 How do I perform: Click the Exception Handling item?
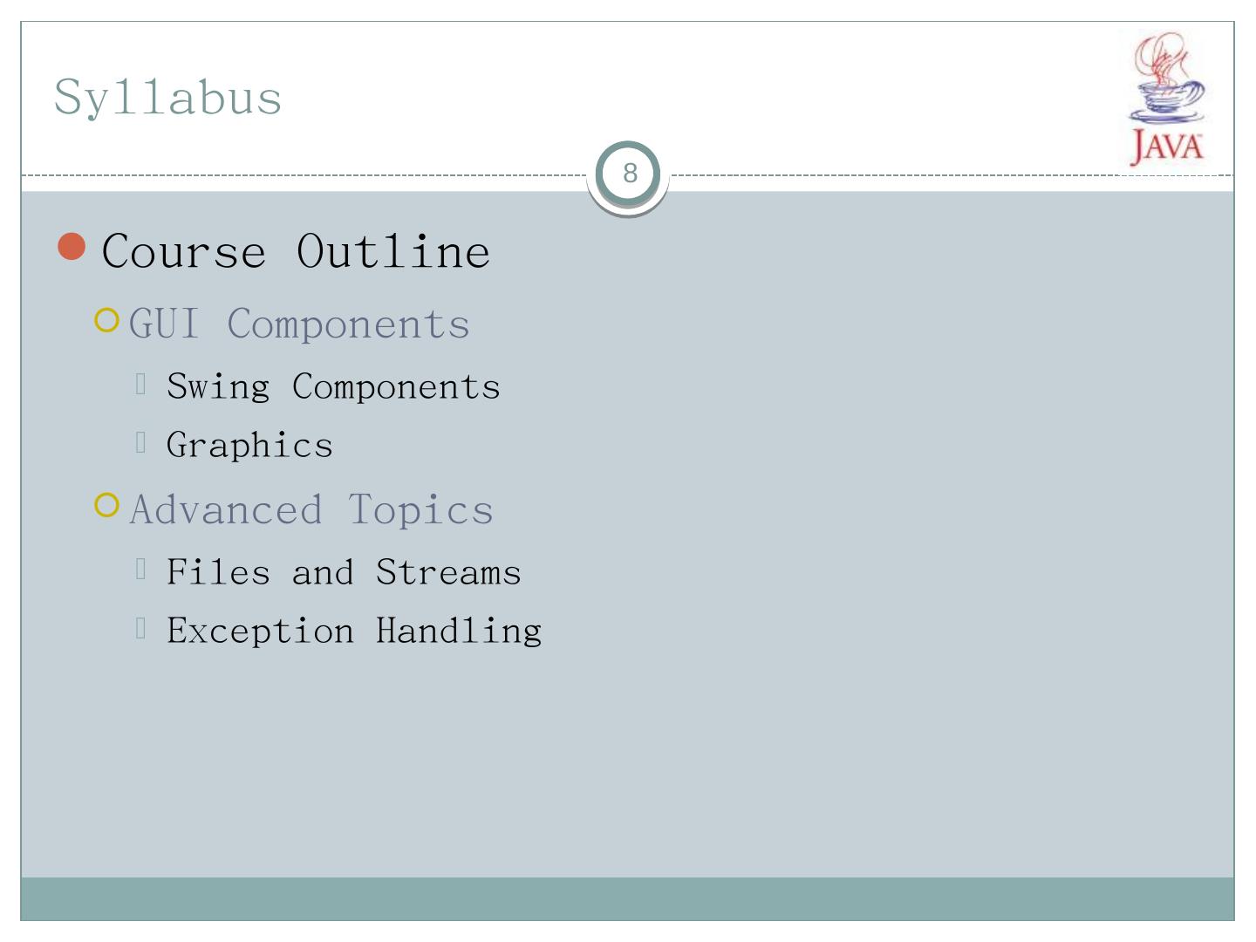click(354, 631)
